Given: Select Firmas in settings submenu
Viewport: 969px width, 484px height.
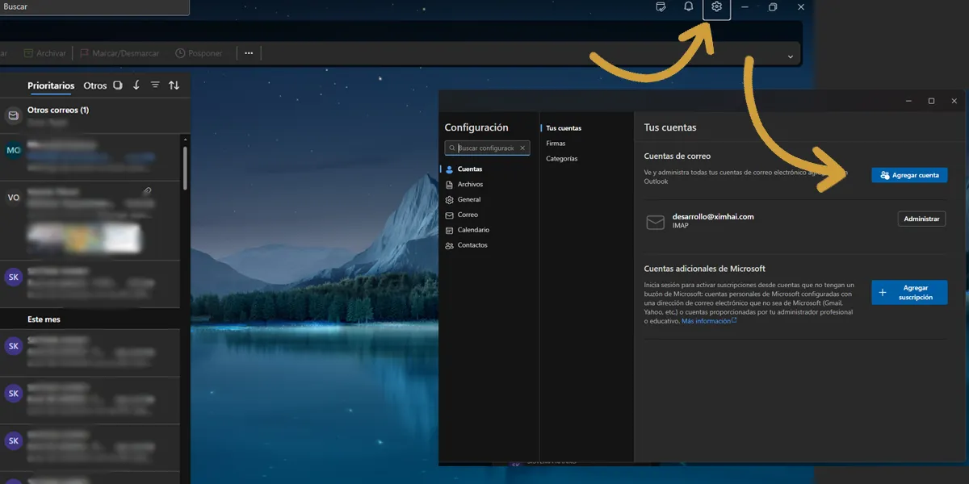Looking at the screenshot, I should pyautogui.click(x=556, y=144).
